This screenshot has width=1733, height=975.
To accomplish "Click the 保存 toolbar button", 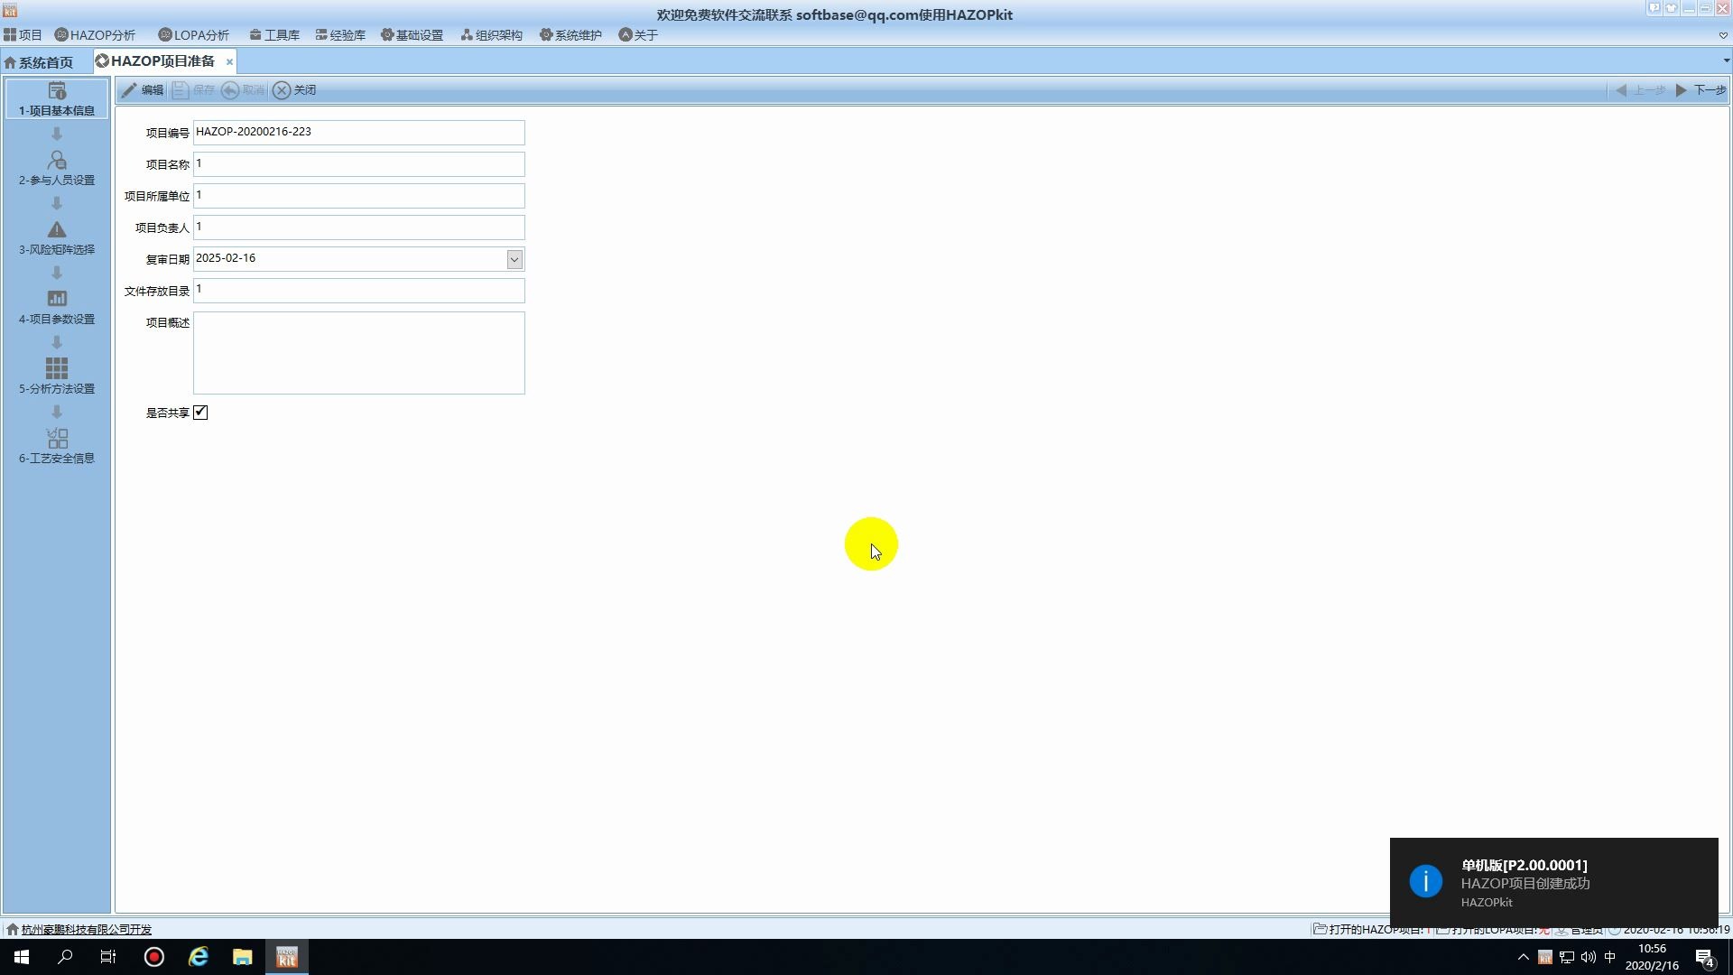I will click(x=194, y=90).
